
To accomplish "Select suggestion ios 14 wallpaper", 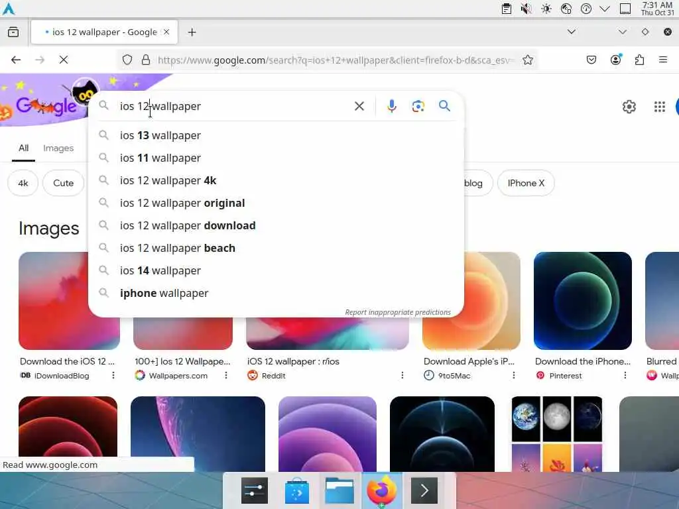I will 276,270.
